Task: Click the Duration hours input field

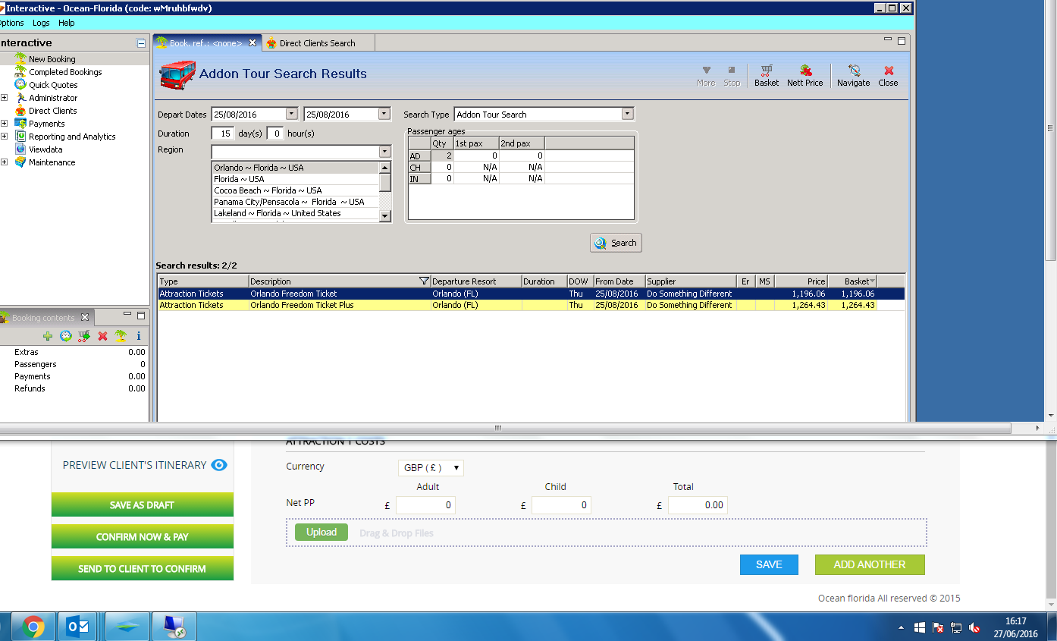Action: pyautogui.click(x=275, y=134)
